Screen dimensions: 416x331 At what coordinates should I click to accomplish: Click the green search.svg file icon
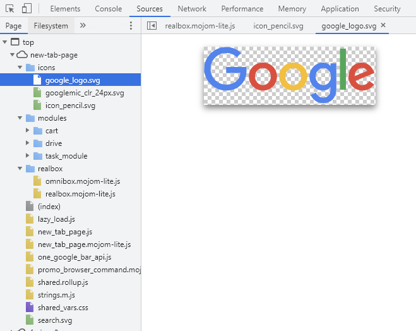pyautogui.click(x=30, y=320)
